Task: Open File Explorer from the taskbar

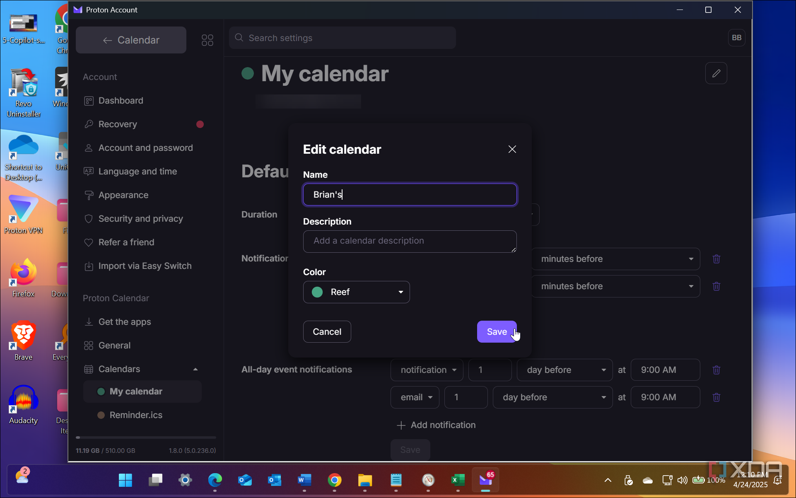Action: [365, 480]
